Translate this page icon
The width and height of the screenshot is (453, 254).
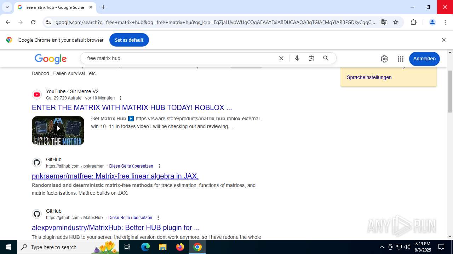384,22
